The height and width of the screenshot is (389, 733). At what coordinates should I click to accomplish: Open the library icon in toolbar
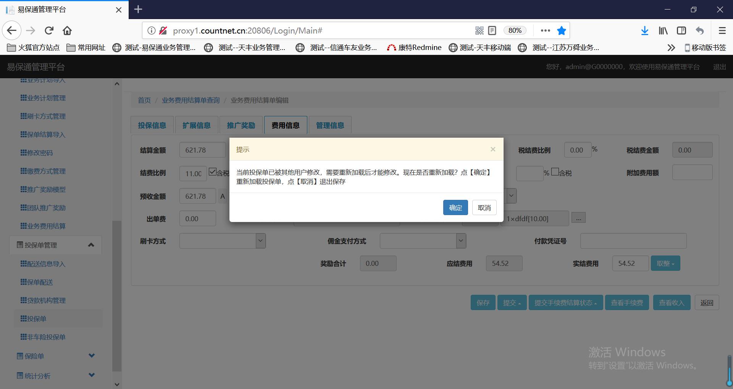[x=663, y=31]
